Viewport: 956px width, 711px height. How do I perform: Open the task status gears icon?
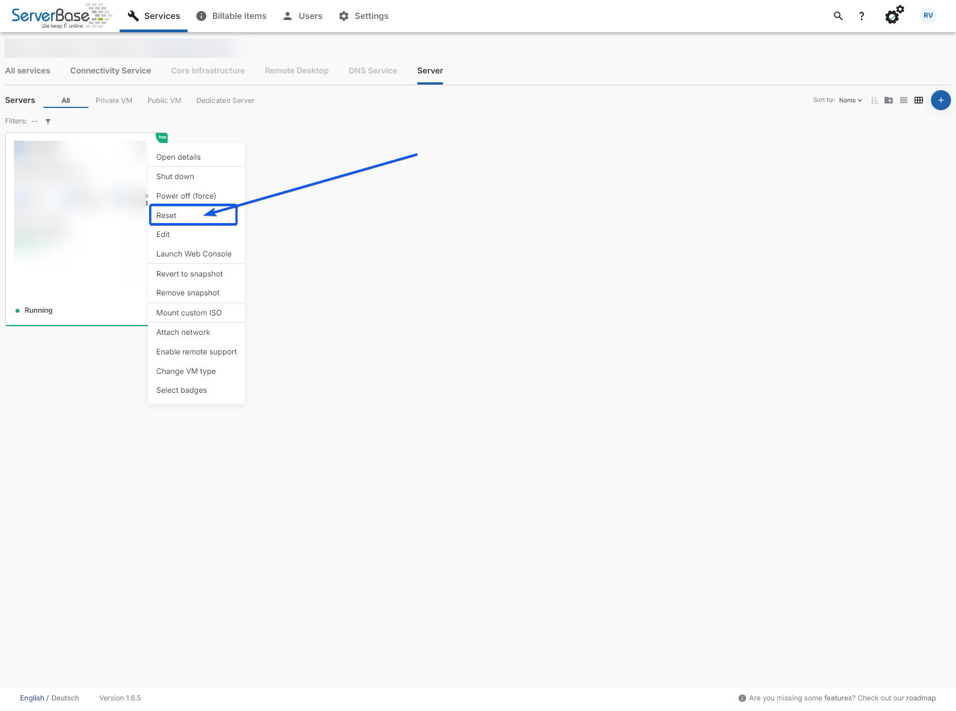click(x=894, y=16)
